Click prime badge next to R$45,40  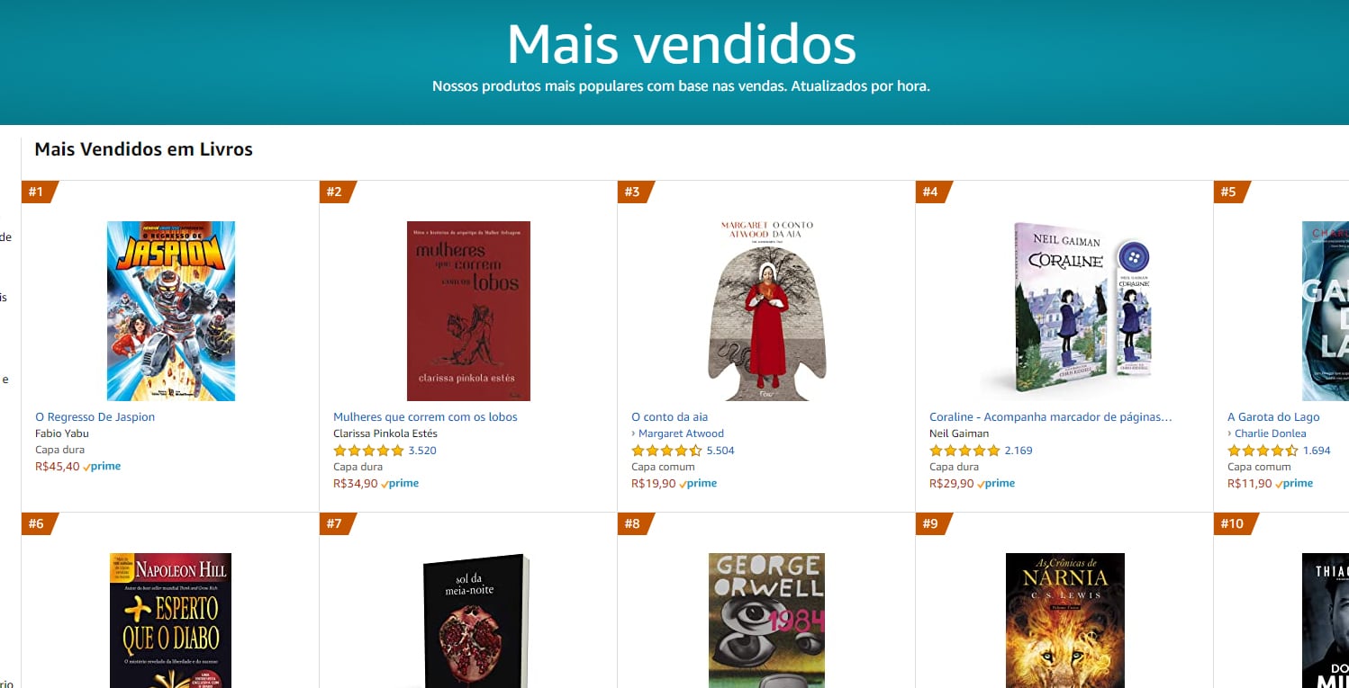102,467
